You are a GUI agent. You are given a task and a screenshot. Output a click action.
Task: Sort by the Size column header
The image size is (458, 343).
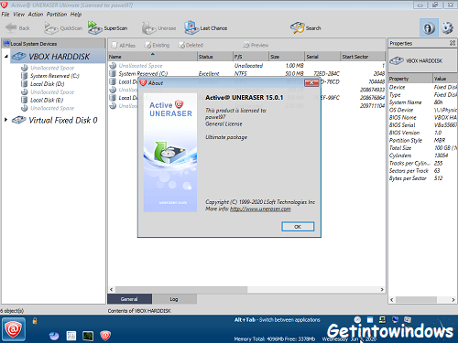[x=287, y=57]
